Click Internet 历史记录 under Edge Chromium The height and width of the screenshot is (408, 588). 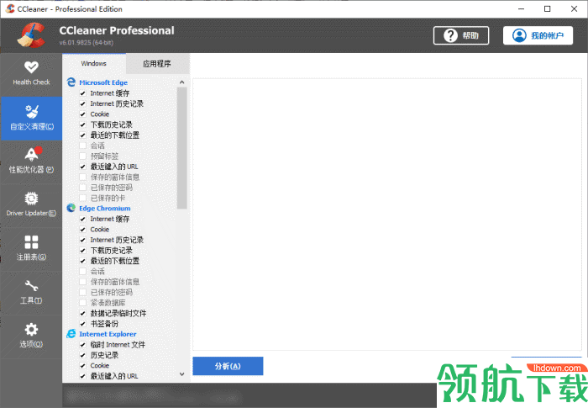117,240
